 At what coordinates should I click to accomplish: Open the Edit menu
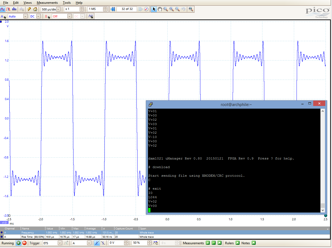point(16,3)
